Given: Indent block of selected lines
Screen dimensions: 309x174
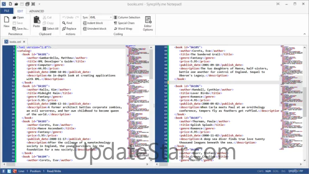Looking at the screenshot, I should point(93,23).
